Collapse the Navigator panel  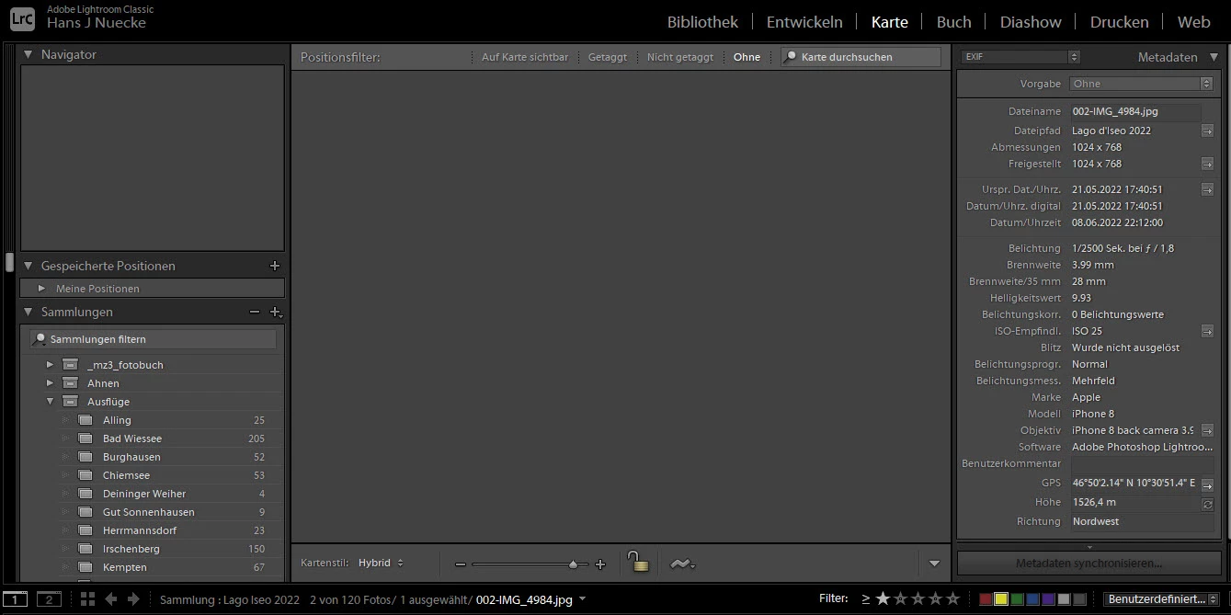click(28, 54)
